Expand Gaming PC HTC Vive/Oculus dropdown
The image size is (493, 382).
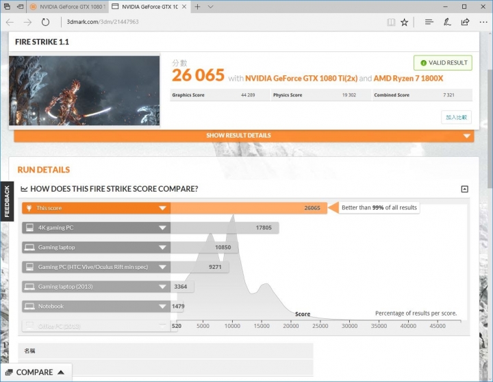[162, 267]
